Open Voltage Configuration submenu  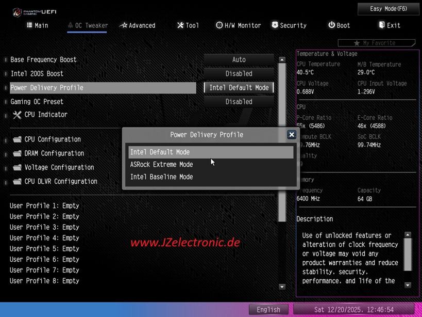(x=59, y=167)
